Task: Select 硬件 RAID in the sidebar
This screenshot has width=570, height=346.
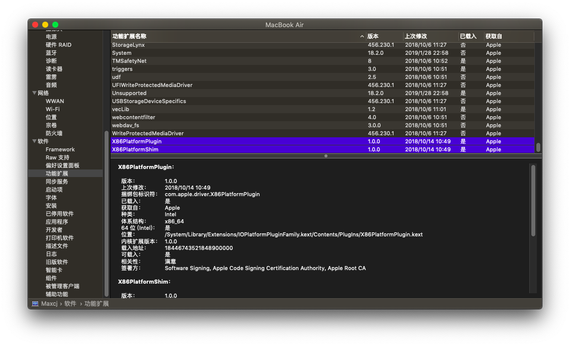Action: [58, 45]
